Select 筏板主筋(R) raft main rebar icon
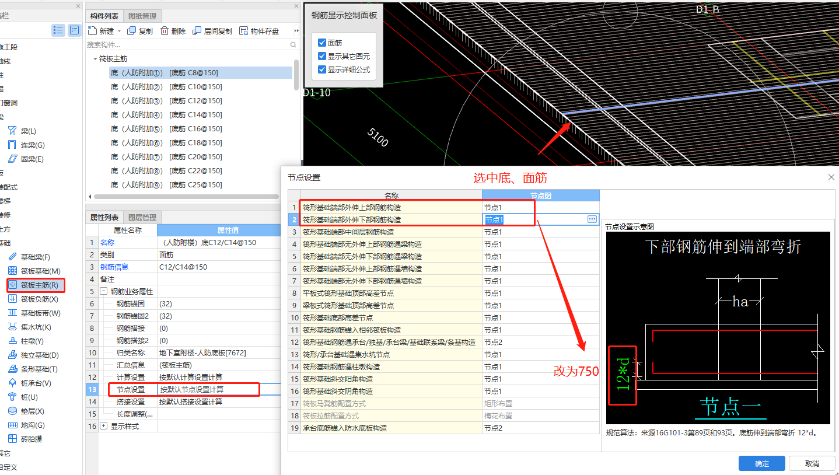This screenshot has width=839, height=475. pyautogui.click(x=13, y=285)
